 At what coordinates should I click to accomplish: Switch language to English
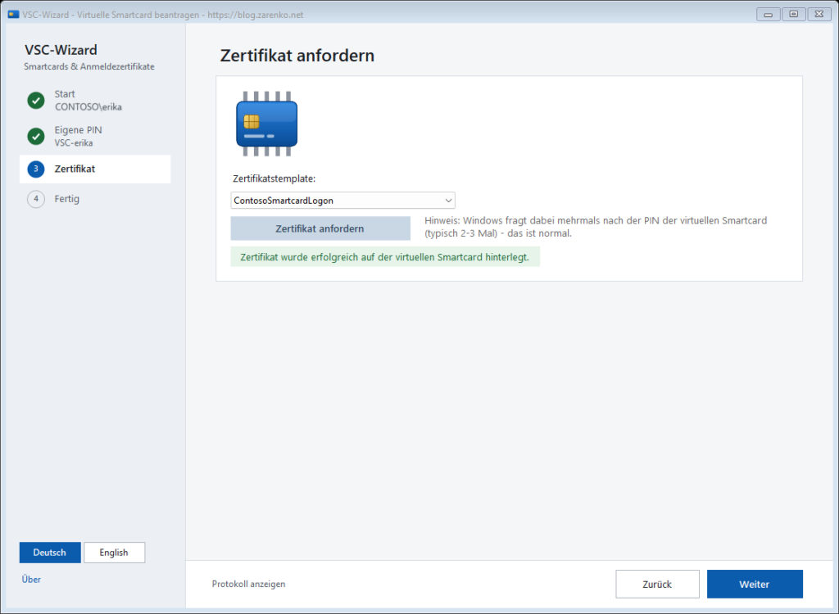pos(114,553)
